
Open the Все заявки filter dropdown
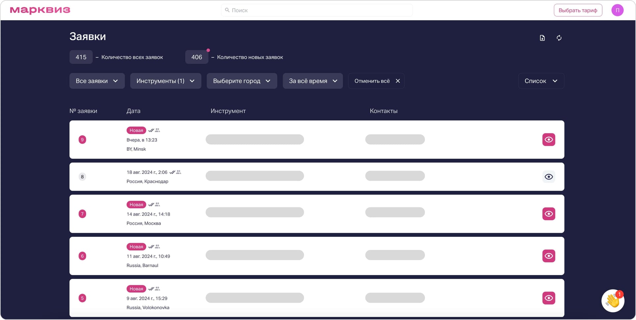tap(97, 81)
